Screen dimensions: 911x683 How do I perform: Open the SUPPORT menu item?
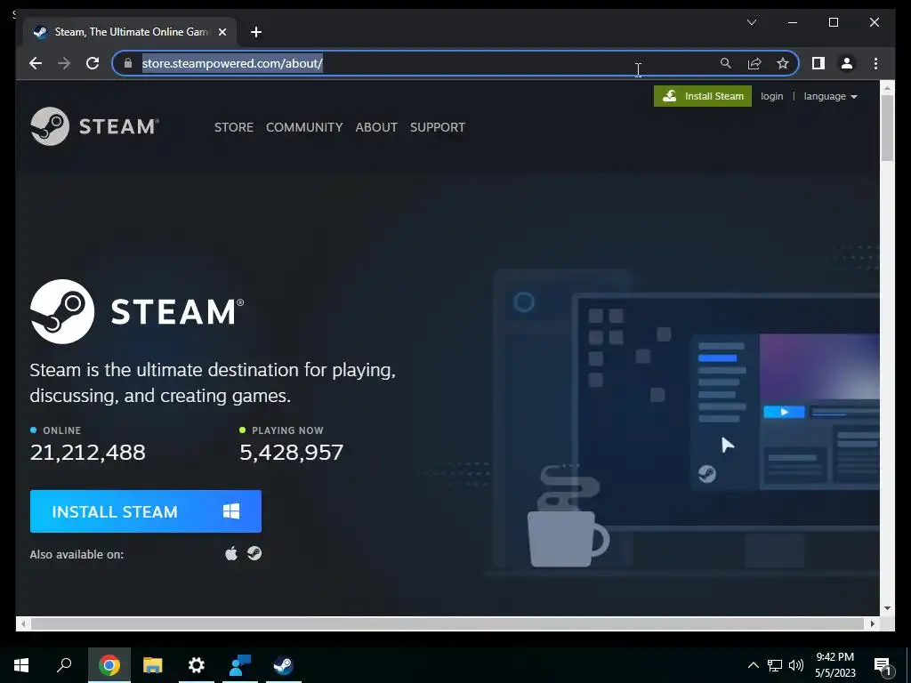(x=438, y=127)
